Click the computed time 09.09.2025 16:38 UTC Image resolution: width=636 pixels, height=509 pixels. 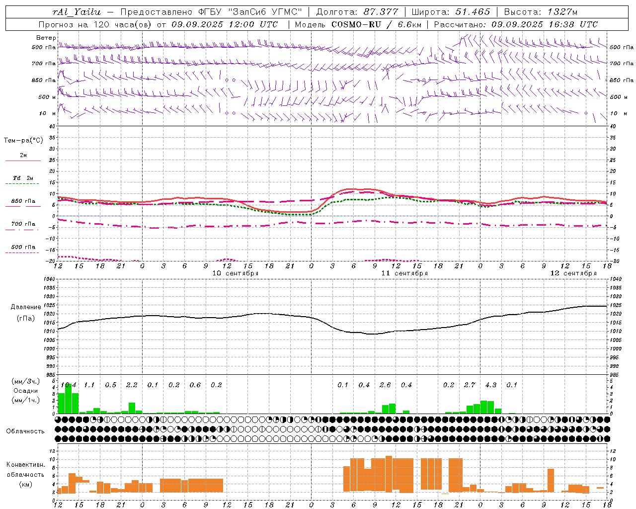click(x=545, y=24)
